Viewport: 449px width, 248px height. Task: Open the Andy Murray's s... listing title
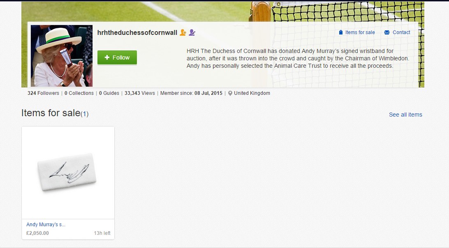[46, 225]
